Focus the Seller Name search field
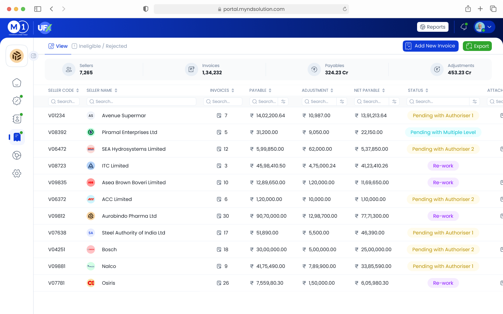The width and height of the screenshot is (503, 314). coord(141,102)
